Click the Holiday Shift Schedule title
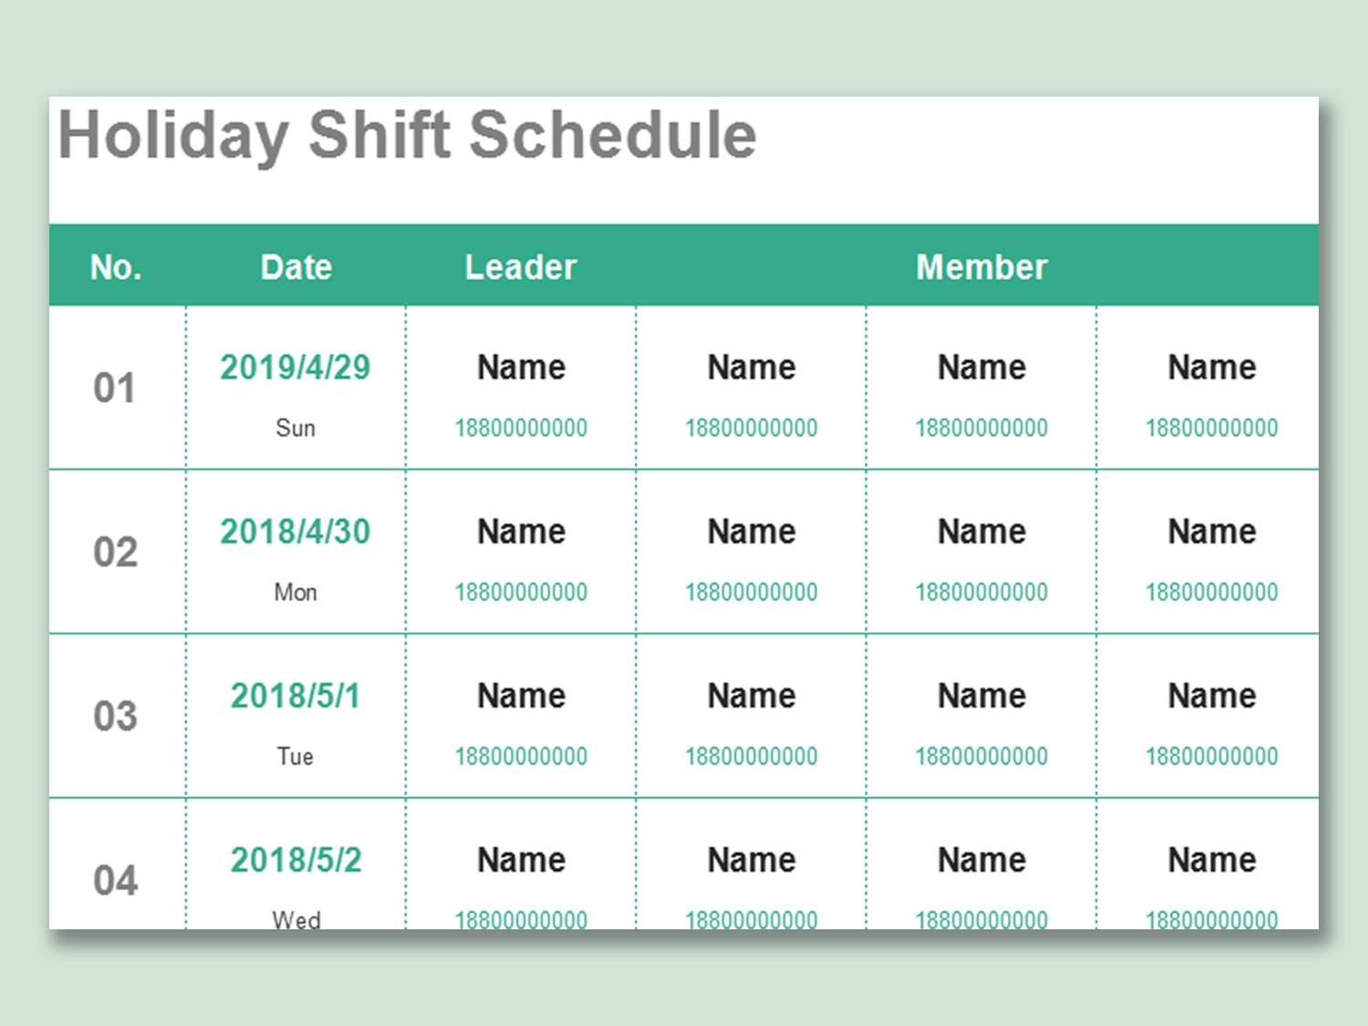The image size is (1368, 1026). pos(407,135)
